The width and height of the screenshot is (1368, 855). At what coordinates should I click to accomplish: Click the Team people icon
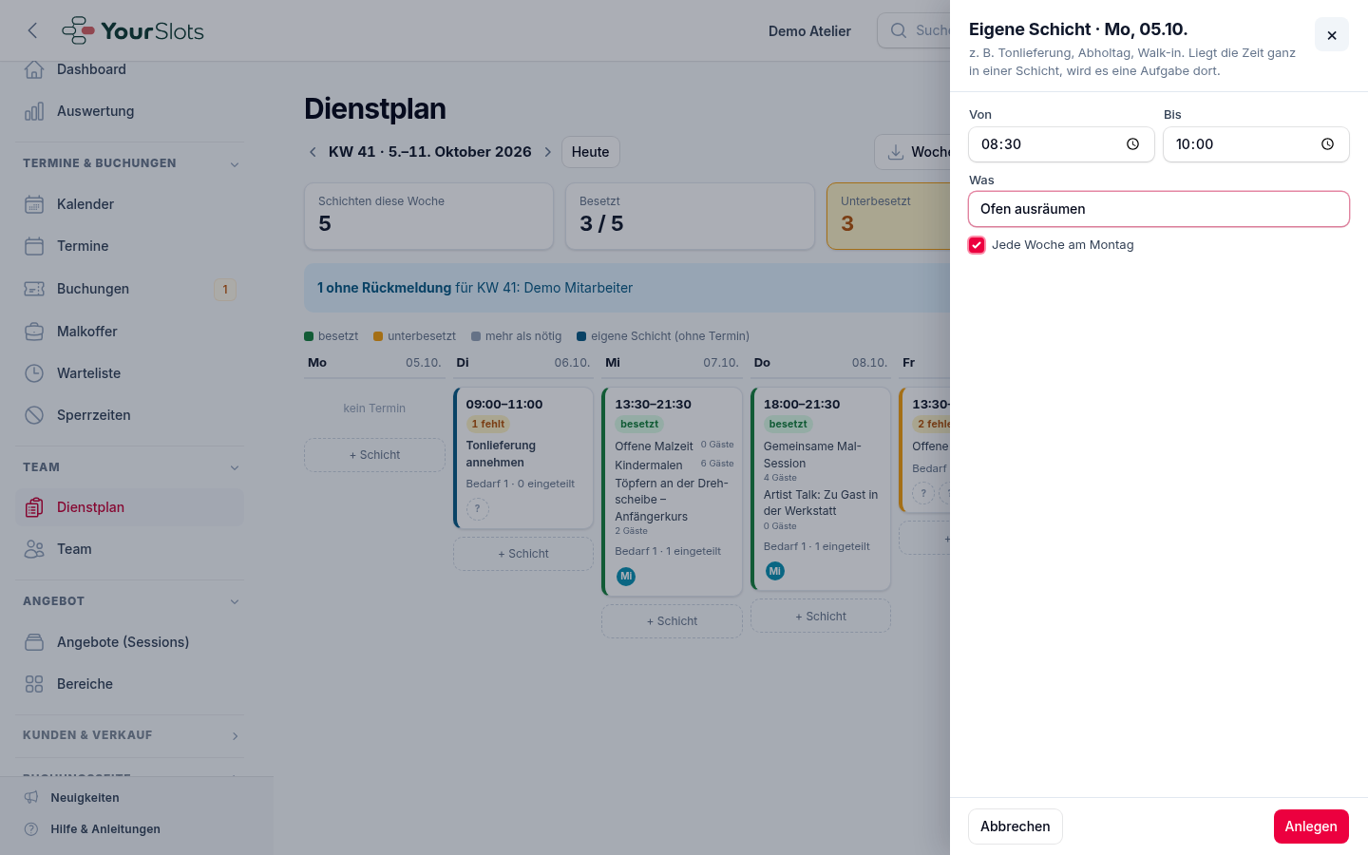(34, 549)
